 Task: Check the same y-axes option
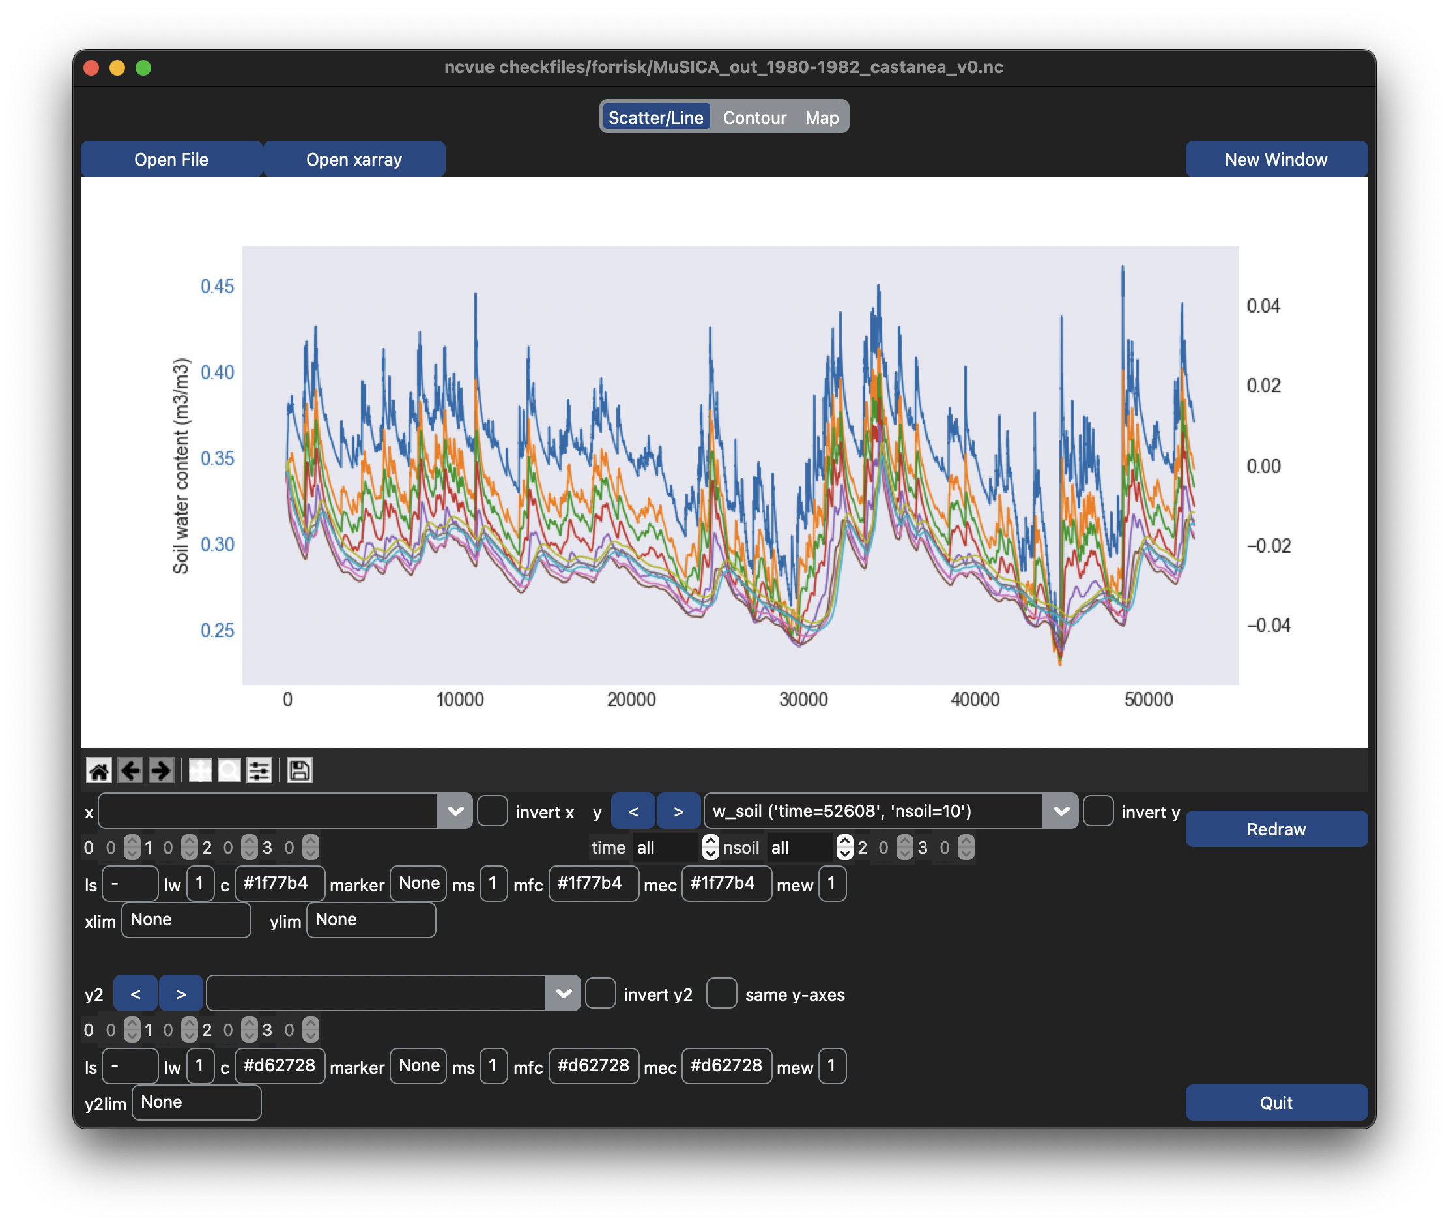[721, 994]
